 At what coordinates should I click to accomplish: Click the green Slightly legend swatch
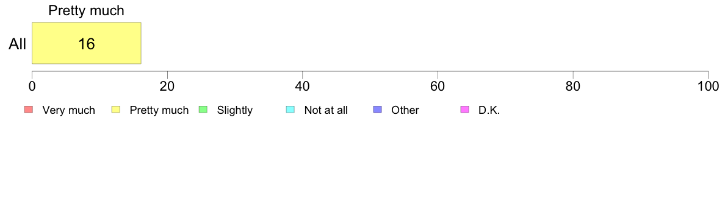[203, 110]
